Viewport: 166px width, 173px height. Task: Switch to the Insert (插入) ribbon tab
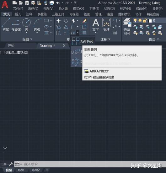pos(18,14)
